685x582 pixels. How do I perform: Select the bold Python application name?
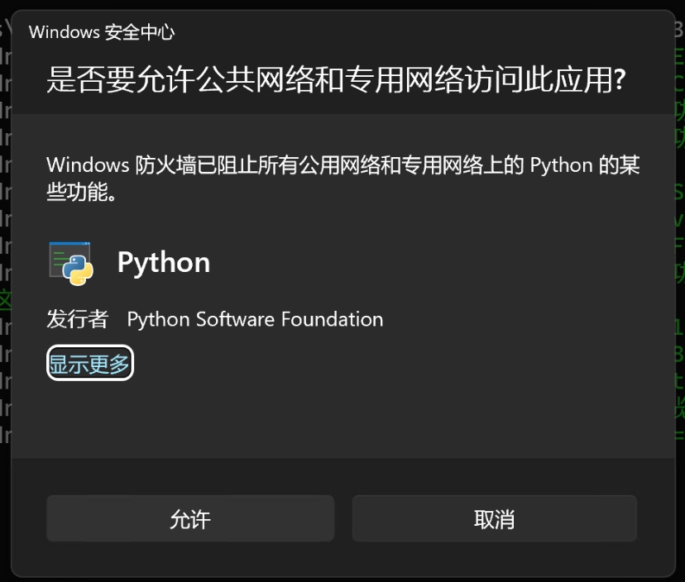(x=163, y=263)
